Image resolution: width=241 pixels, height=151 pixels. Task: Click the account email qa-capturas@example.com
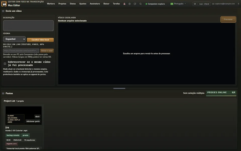[x=223, y=4]
